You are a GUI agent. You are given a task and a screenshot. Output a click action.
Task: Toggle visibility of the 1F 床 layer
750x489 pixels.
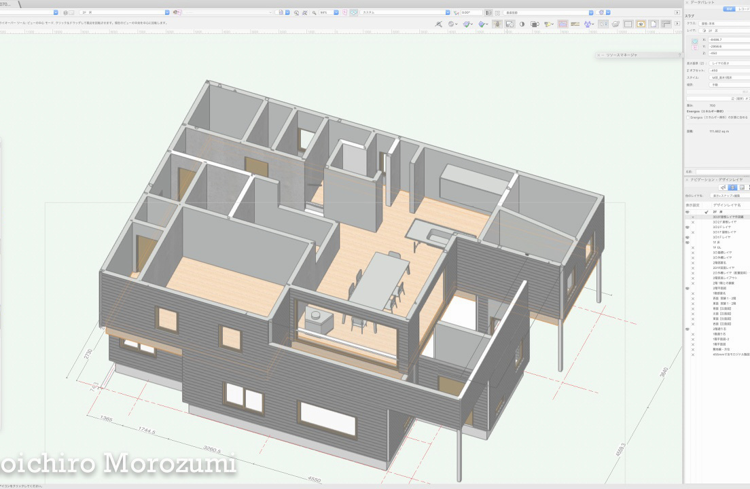687,241
